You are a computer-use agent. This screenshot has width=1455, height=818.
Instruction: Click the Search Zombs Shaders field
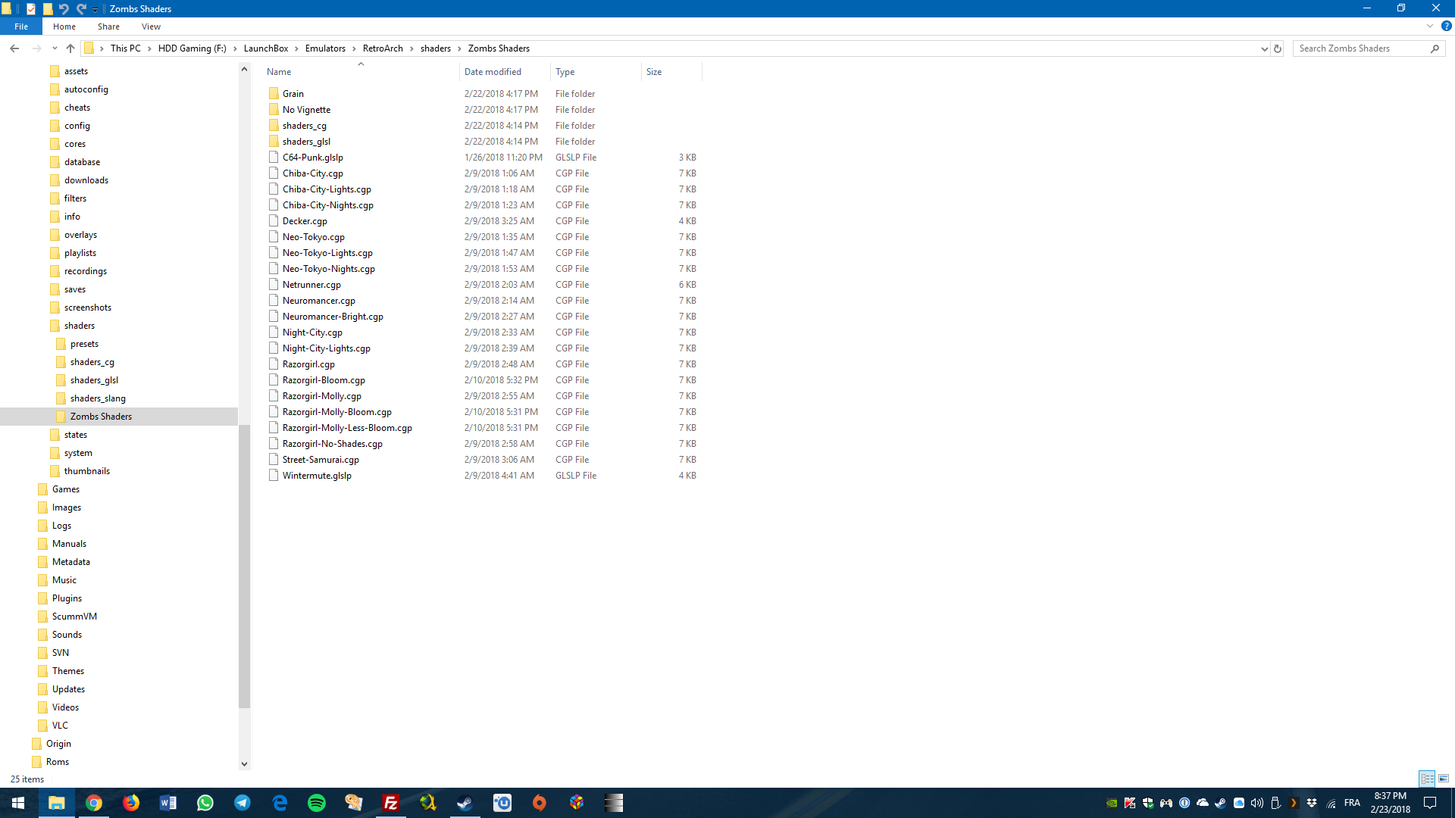tap(1360, 48)
